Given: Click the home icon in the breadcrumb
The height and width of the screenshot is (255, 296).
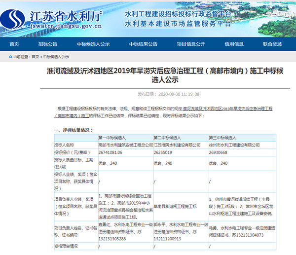Looking at the screenshot, I should [10, 57].
